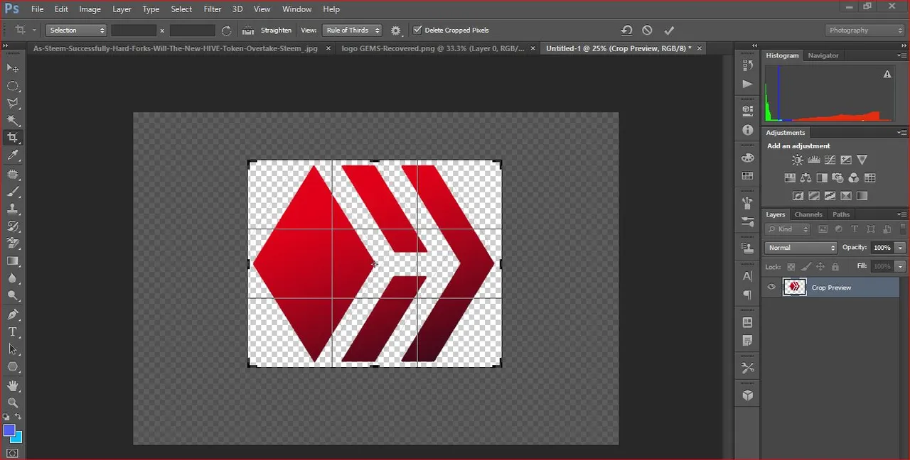Switch to logo GEMS-Recovered.png document tab

tap(433, 48)
